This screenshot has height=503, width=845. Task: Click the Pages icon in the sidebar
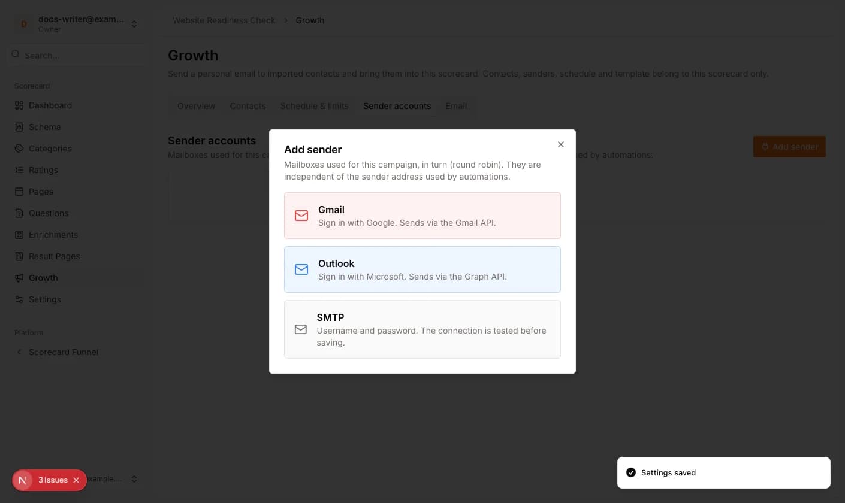[x=19, y=192]
